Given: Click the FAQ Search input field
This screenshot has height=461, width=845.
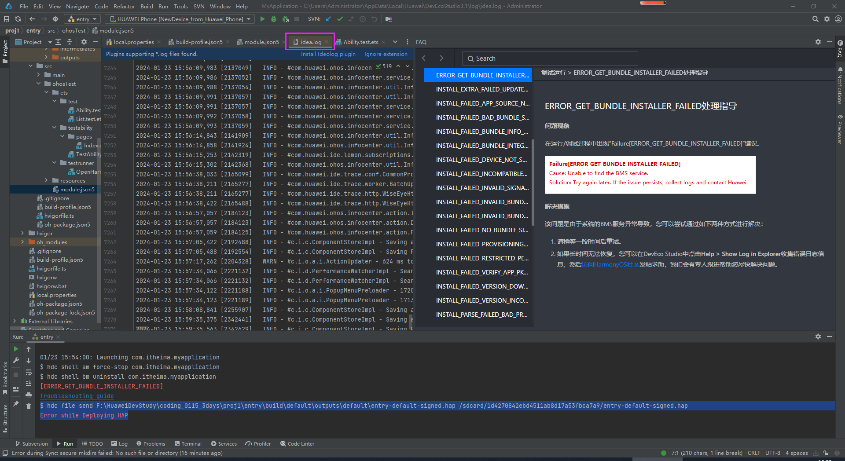Looking at the screenshot, I should click(x=550, y=59).
